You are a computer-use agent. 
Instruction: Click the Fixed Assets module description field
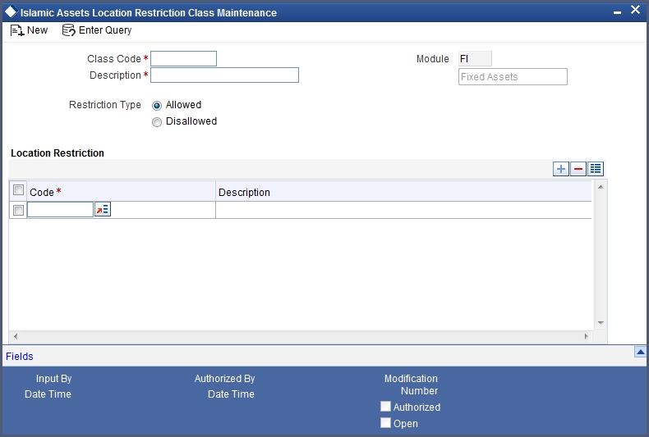coord(513,77)
